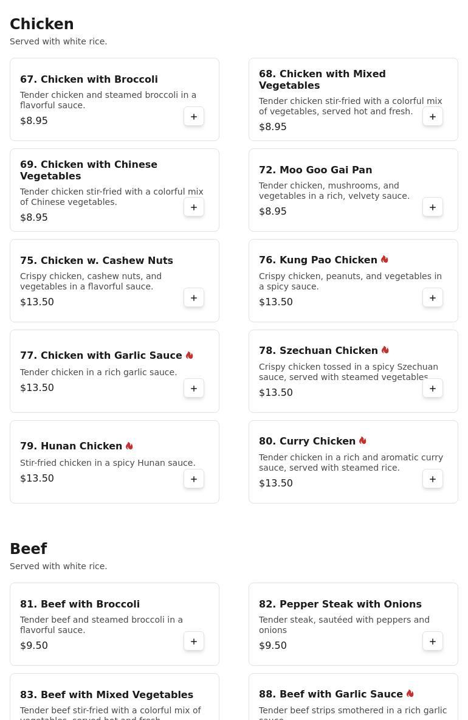Add Chicken with Mixed Vegetables plus icon
The height and width of the screenshot is (720, 468).
point(432,117)
